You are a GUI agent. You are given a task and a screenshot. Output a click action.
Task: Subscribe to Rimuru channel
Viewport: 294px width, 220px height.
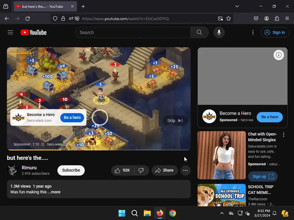coord(71,170)
